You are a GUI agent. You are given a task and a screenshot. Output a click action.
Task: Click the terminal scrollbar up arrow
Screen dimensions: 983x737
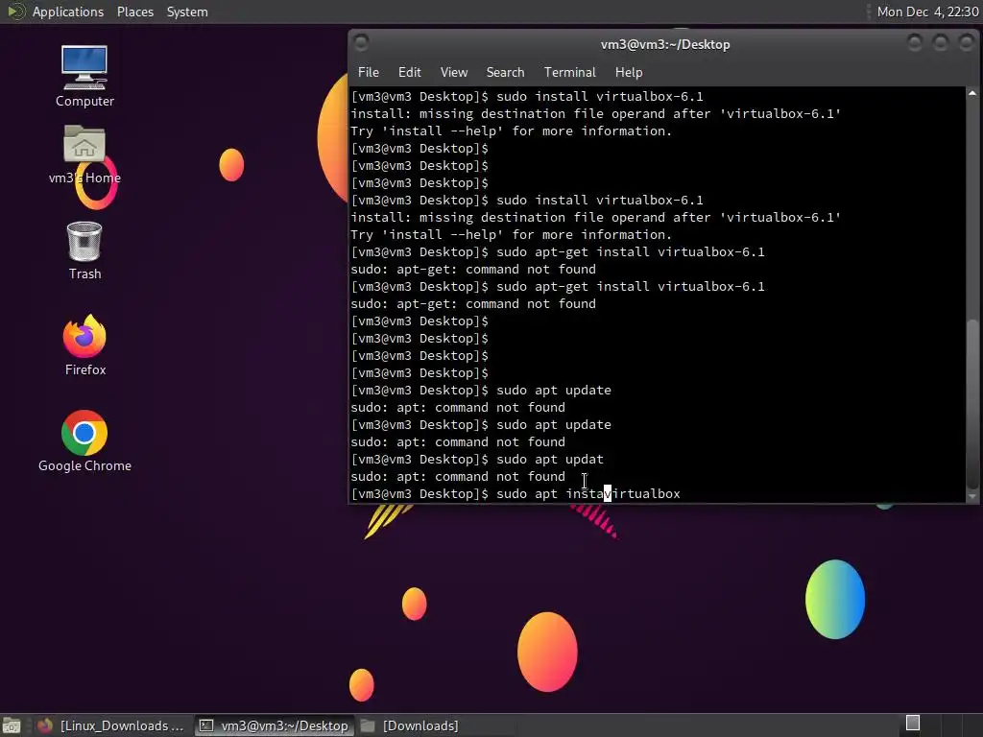[972, 93]
